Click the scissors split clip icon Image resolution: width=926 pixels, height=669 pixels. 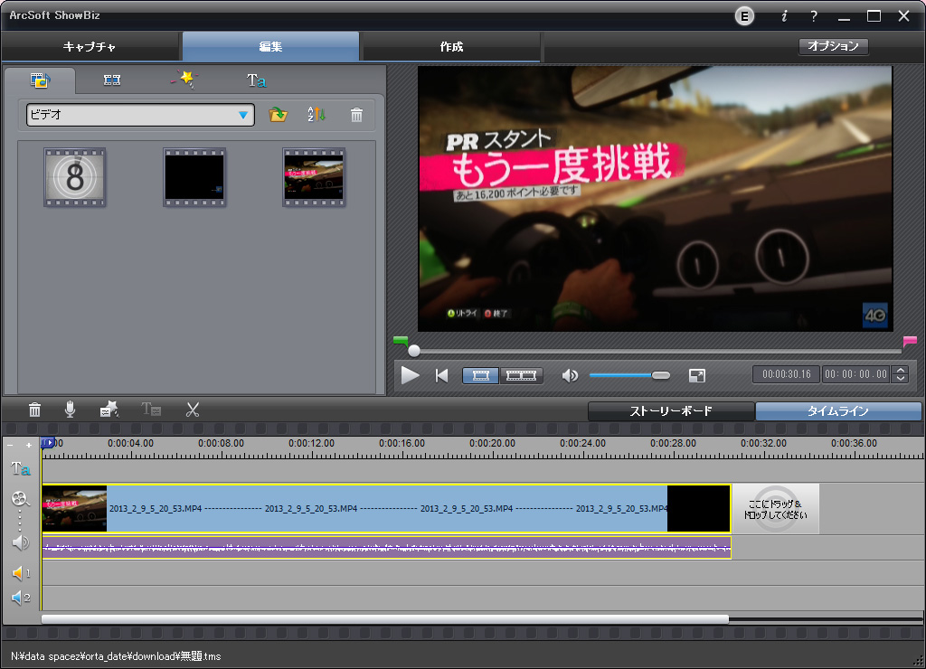pyautogui.click(x=192, y=410)
